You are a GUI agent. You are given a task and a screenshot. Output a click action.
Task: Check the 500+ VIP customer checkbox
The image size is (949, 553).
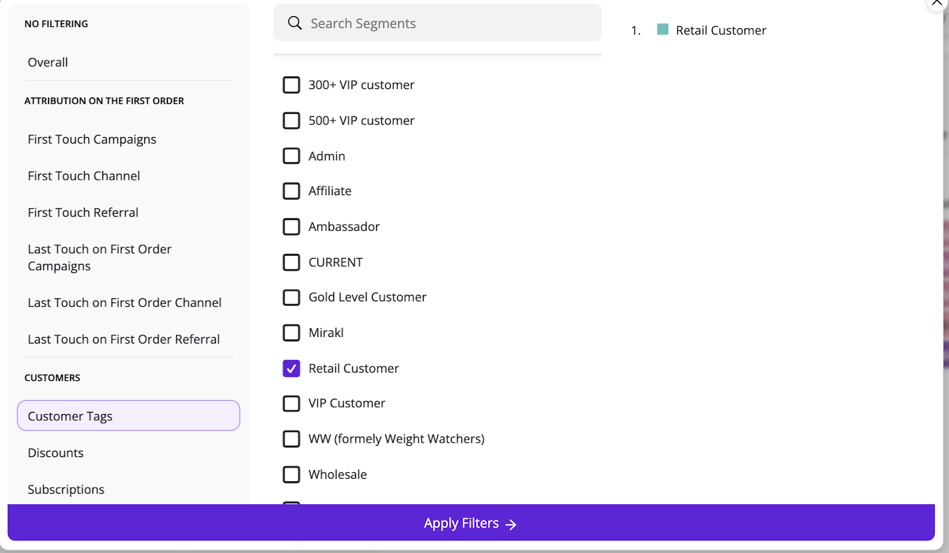291,120
